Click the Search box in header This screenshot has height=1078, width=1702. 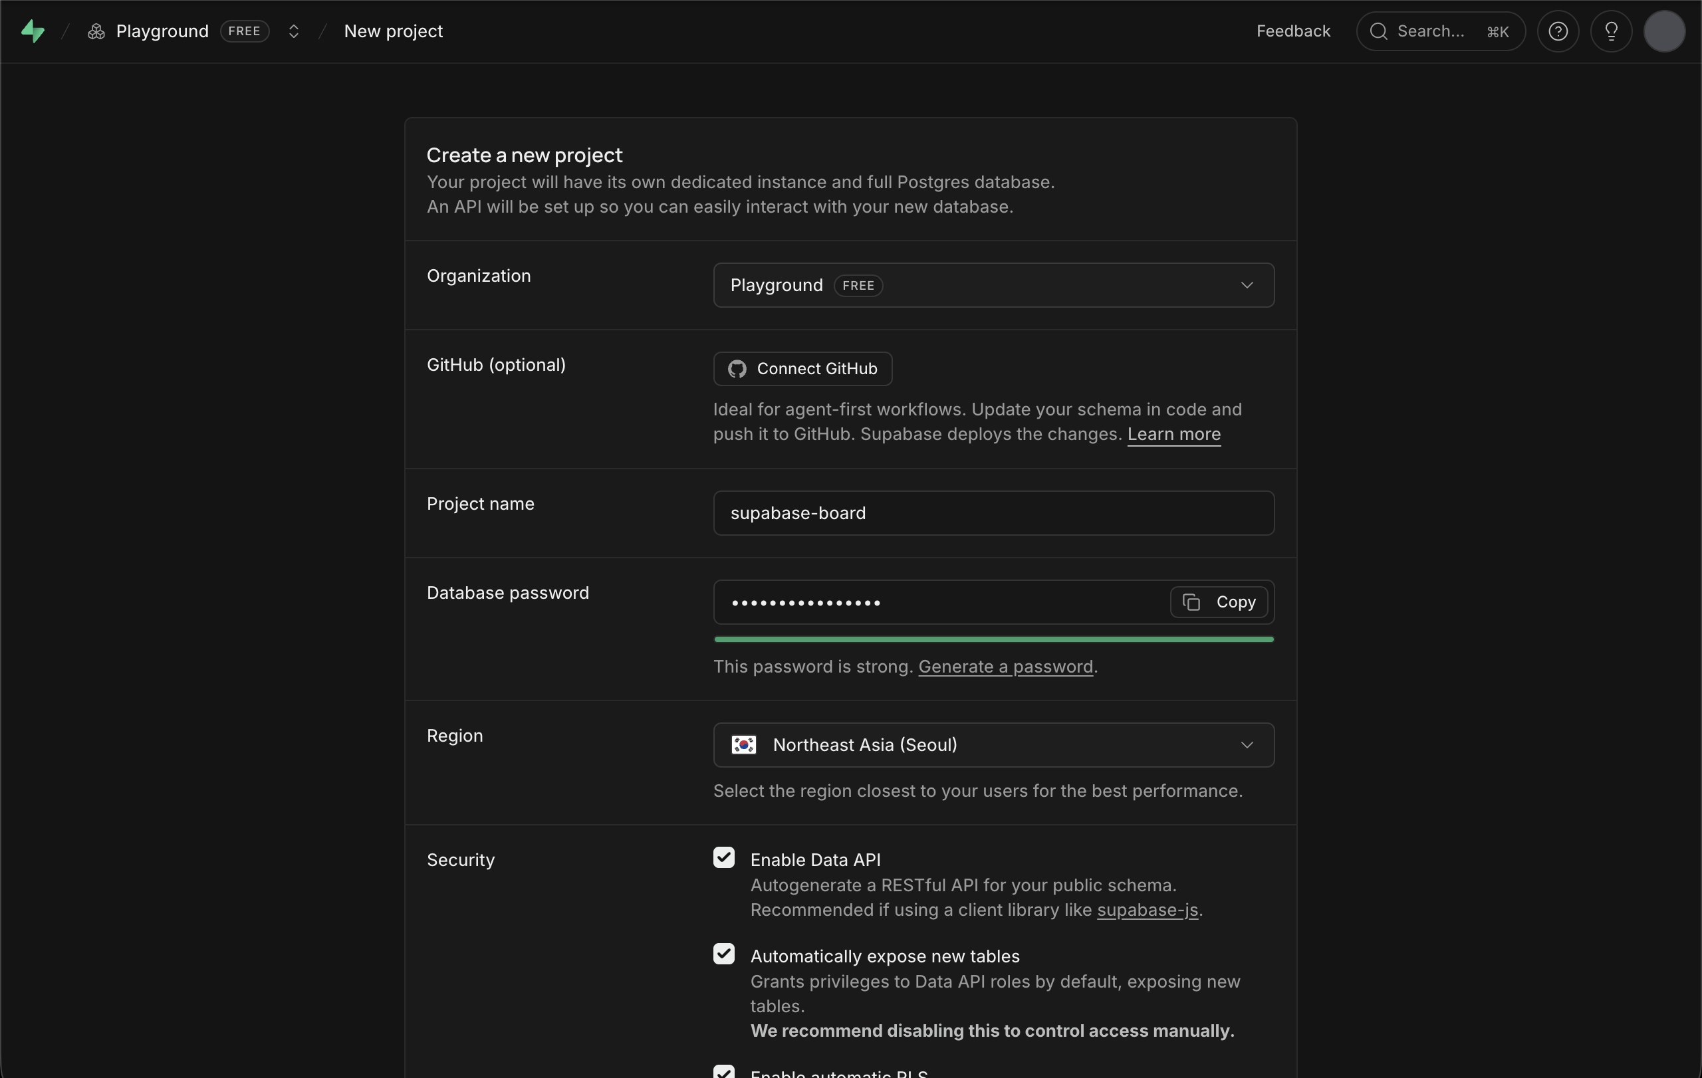[1441, 31]
